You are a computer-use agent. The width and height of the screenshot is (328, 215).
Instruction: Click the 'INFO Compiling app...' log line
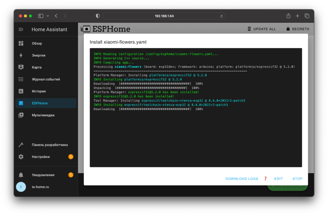pos(114,62)
